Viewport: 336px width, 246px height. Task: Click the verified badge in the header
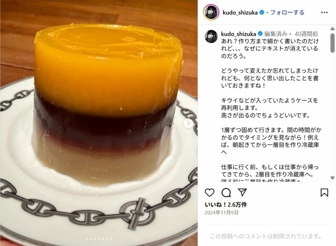tap(261, 13)
